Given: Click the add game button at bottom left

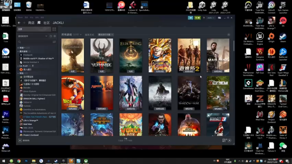Looking at the screenshot, I should tap(24, 140).
